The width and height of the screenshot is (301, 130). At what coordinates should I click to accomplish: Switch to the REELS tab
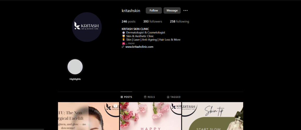pos(149,97)
